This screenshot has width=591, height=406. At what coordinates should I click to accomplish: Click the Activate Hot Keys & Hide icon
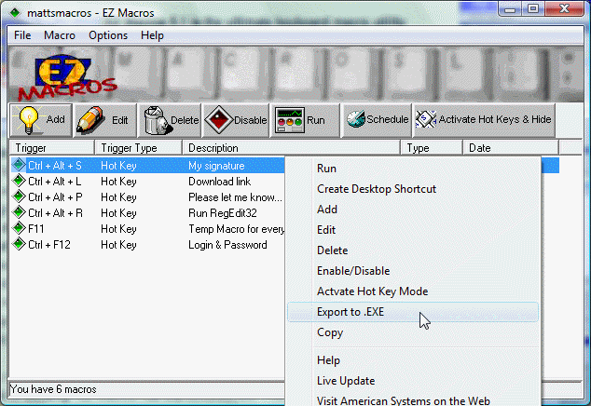426,119
